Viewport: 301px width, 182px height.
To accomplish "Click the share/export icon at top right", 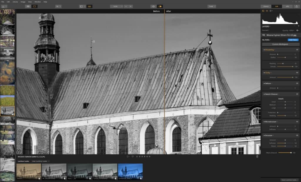I will click(x=297, y=6).
